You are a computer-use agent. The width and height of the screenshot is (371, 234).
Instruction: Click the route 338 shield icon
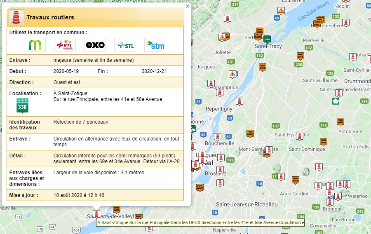(x=22, y=106)
